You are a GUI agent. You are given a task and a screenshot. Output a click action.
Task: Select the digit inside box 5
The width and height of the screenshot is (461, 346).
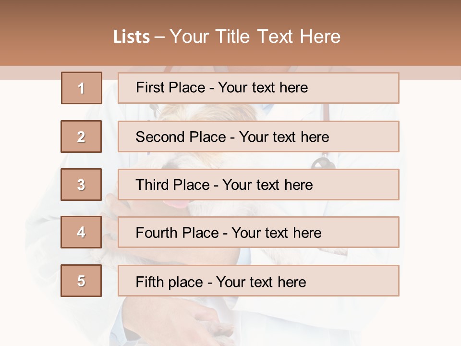tap(81, 281)
